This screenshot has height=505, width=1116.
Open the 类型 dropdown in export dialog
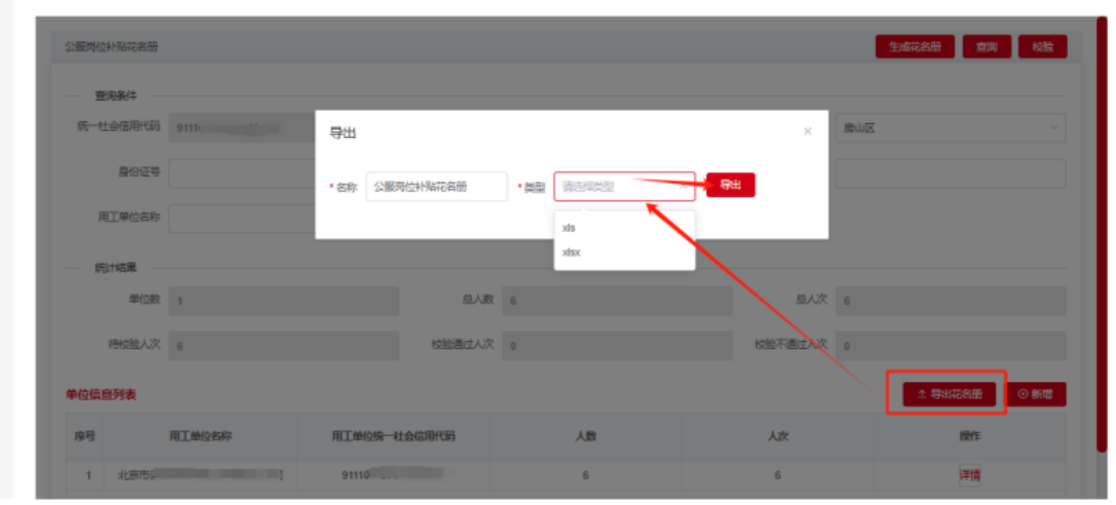[623, 186]
